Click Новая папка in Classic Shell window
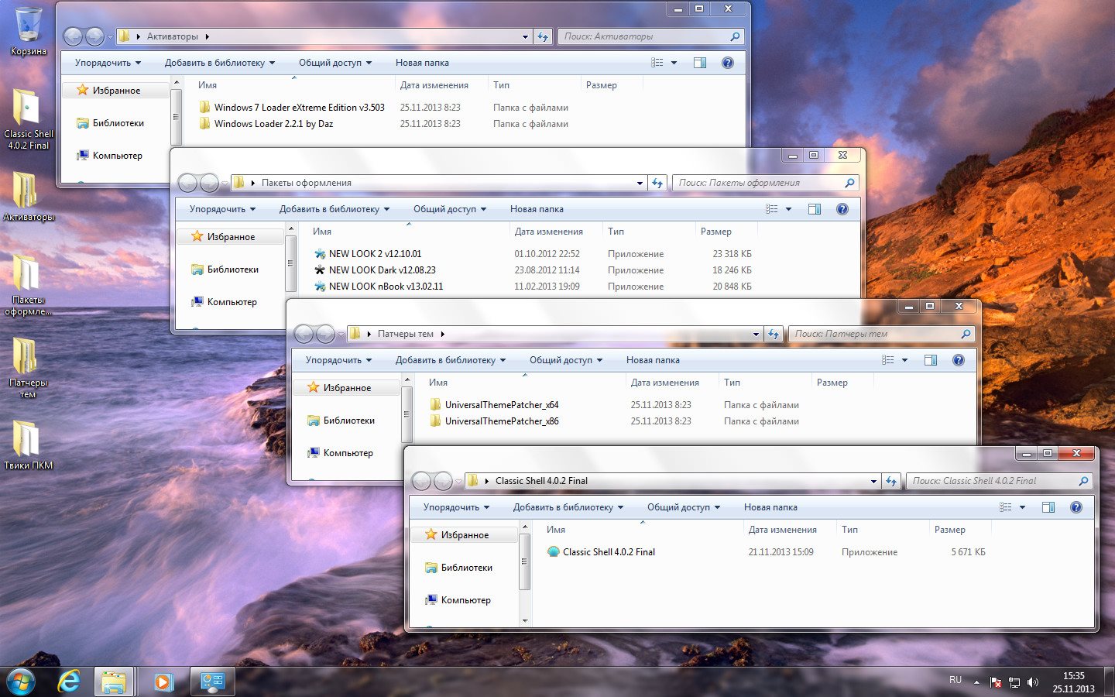Image resolution: width=1115 pixels, height=697 pixels. (770, 507)
